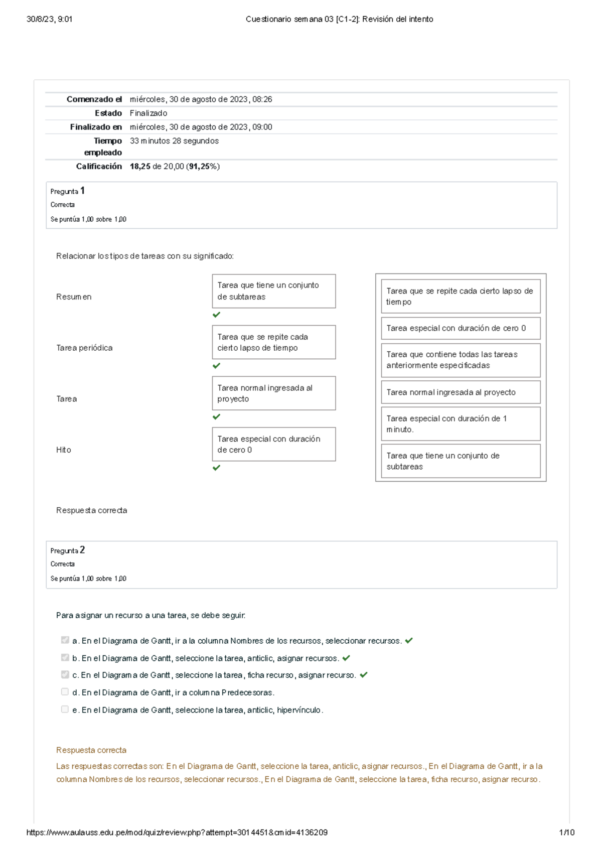Check option d columna Predecesoras
The height and width of the screenshot is (852, 602).
(65, 692)
